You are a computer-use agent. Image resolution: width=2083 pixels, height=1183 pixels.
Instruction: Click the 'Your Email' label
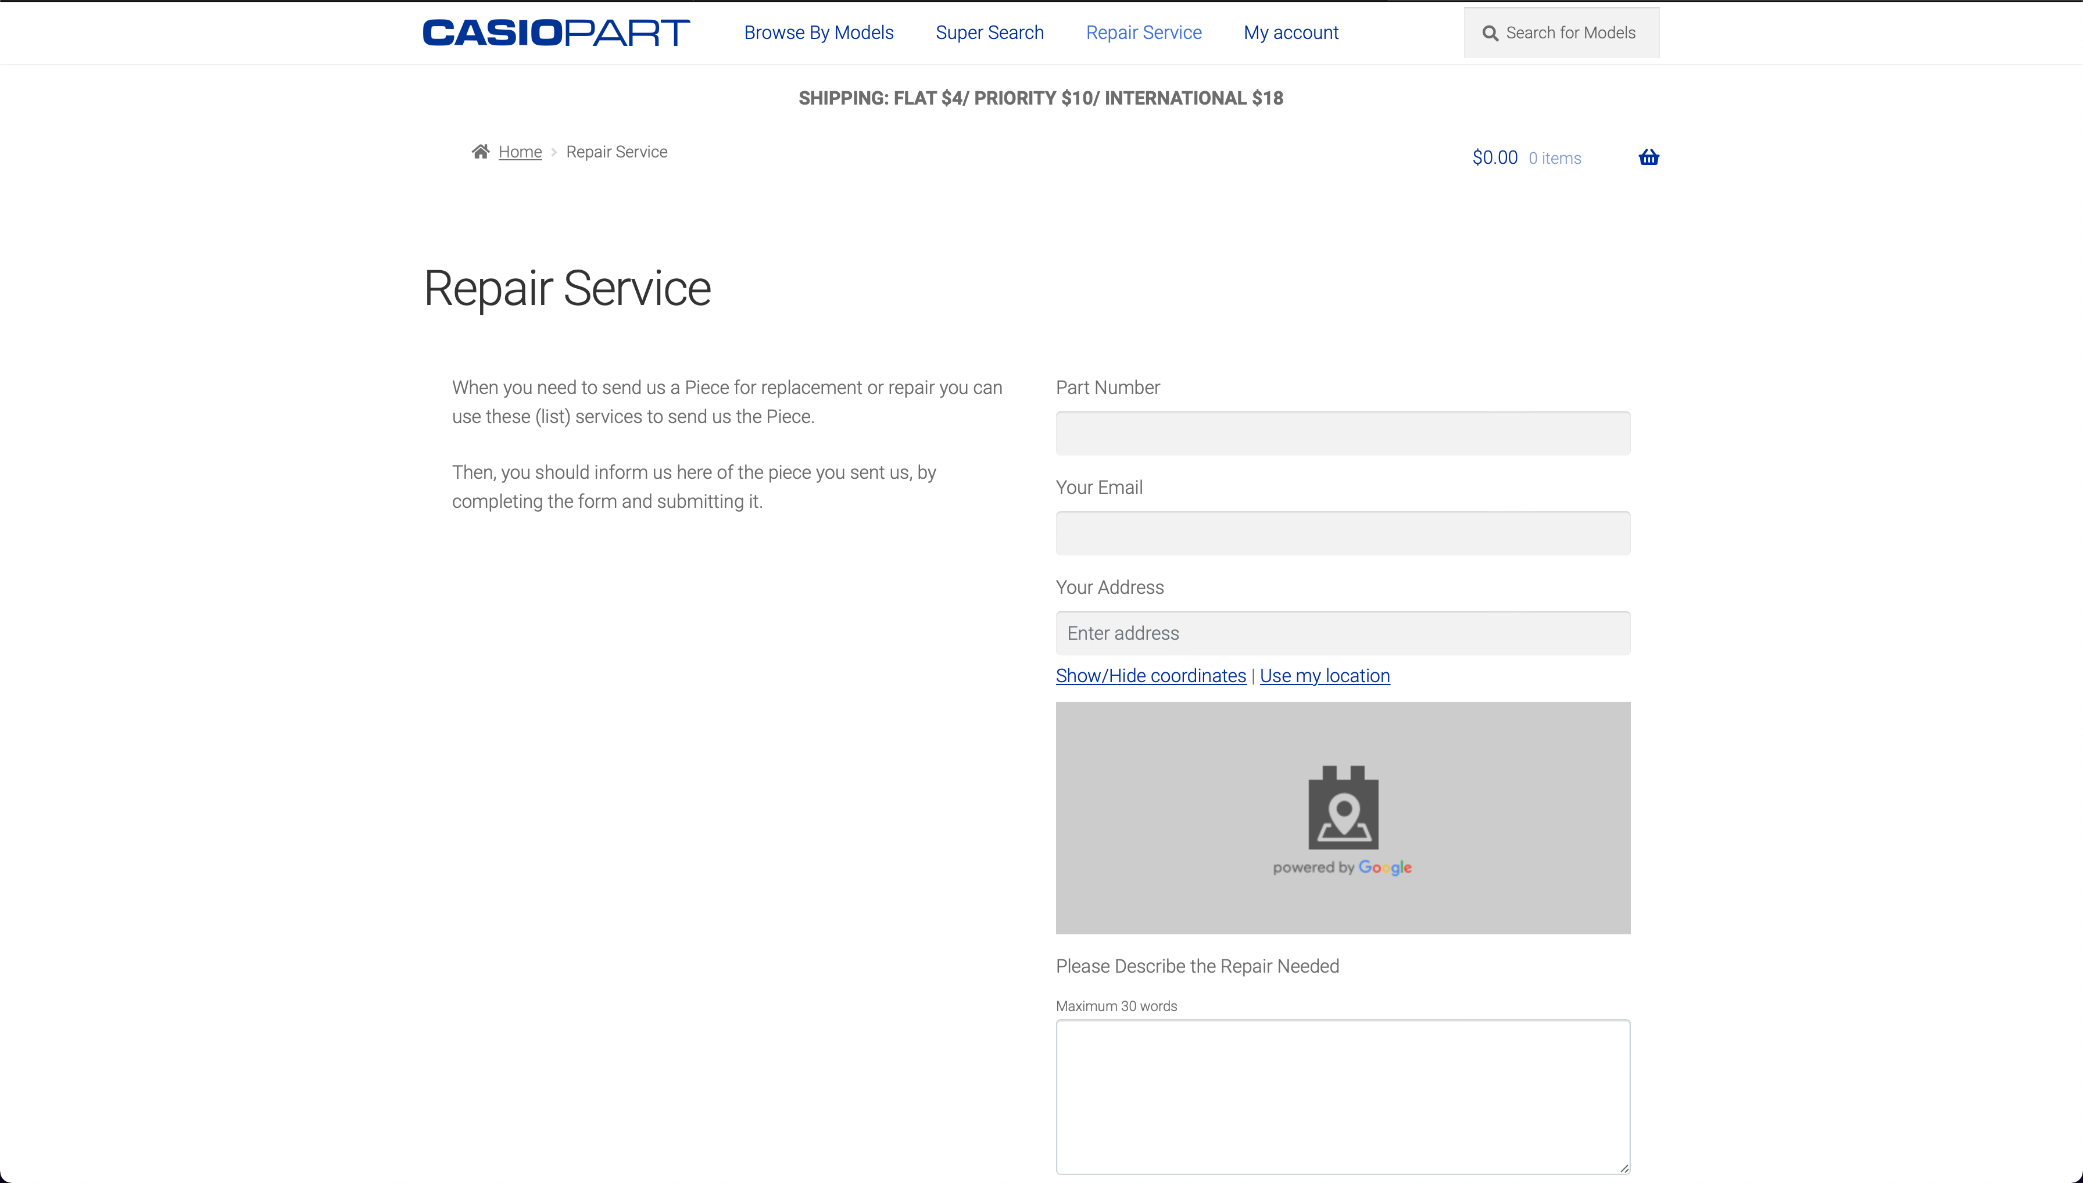click(1099, 487)
